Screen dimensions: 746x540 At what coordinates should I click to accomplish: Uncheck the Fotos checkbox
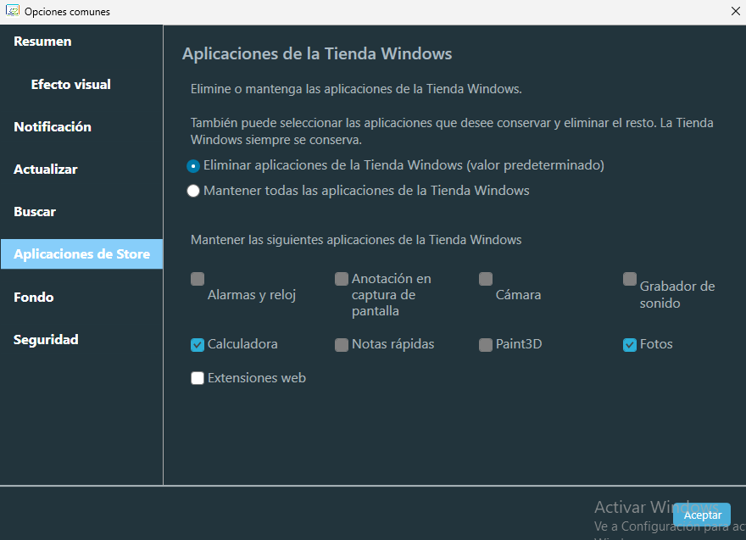630,345
